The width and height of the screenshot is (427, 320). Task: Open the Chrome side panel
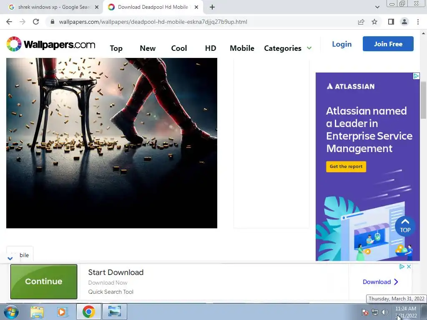coord(391,22)
